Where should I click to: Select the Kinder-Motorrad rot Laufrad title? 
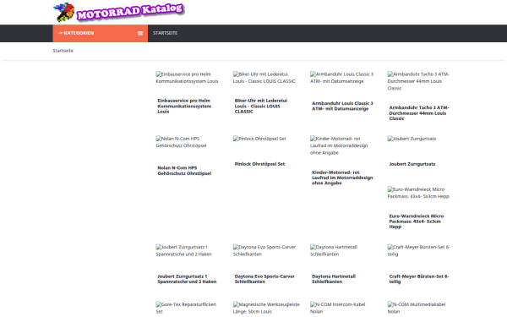click(342, 178)
